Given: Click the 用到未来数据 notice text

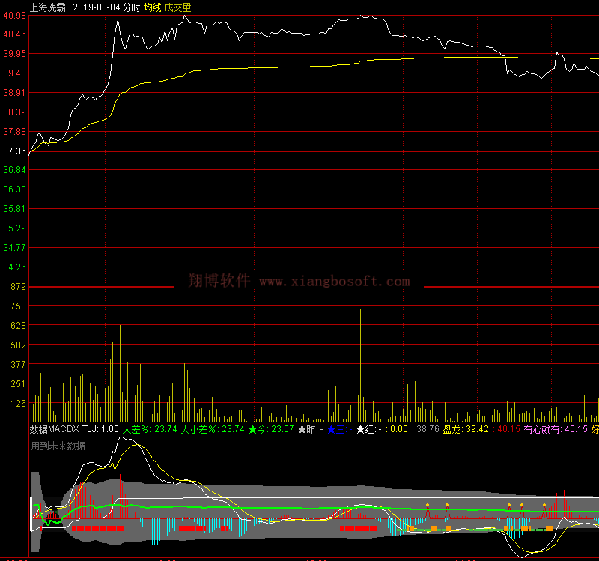Looking at the screenshot, I should tap(58, 446).
